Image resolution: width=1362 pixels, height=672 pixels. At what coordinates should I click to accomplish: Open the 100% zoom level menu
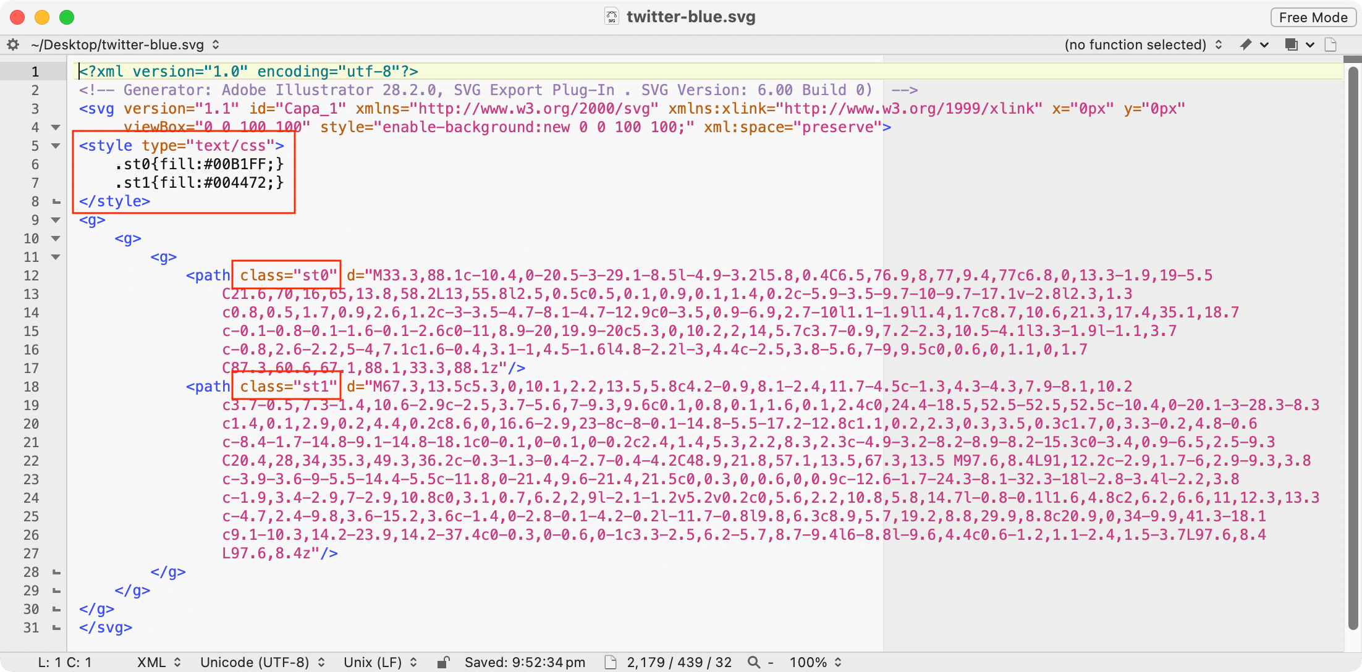[816, 662]
